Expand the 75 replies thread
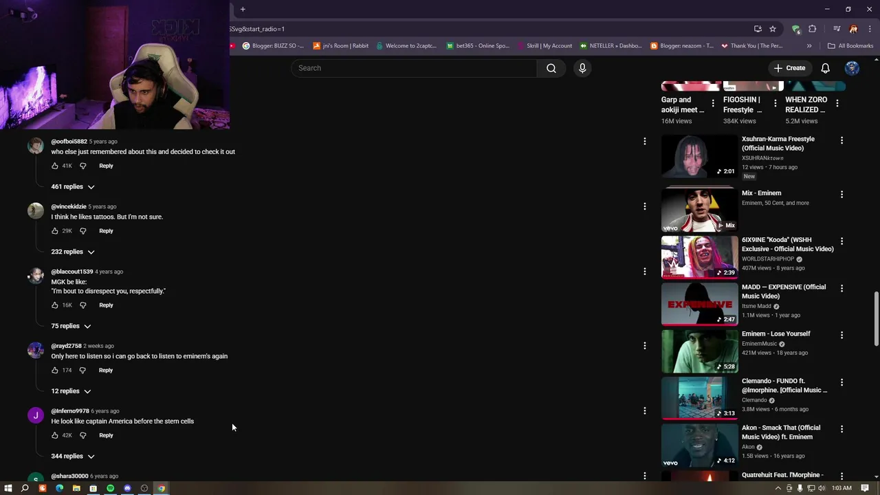Image resolution: width=880 pixels, height=495 pixels. pos(71,326)
